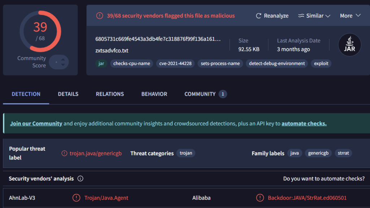Click the malicious alert icon in the banner
The image size is (370, 208).
[x=100, y=16]
